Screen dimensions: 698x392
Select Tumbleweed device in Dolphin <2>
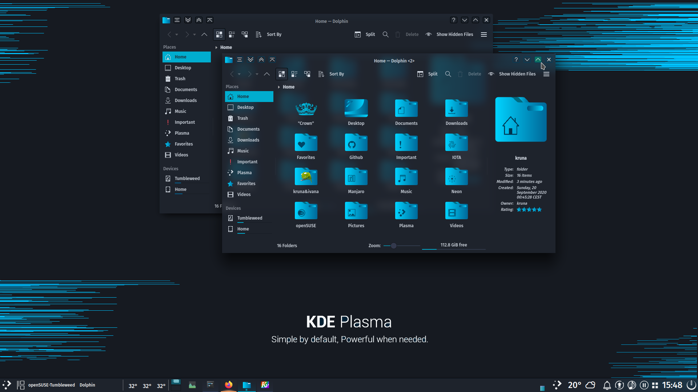[x=249, y=218]
